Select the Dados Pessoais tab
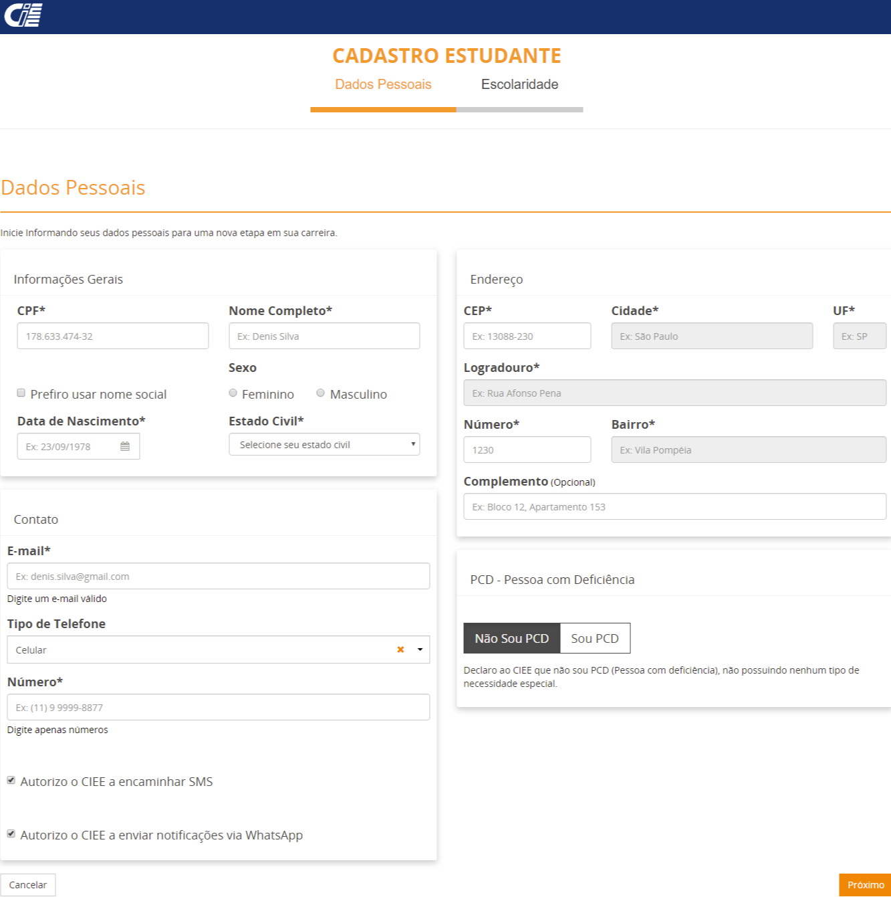The image size is (891, 897). [x=383, y=84]
